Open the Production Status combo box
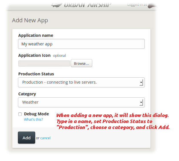 [81, 82]
